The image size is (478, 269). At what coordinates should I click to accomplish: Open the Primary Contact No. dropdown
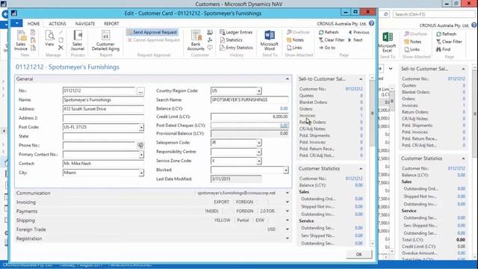point(141,155)
